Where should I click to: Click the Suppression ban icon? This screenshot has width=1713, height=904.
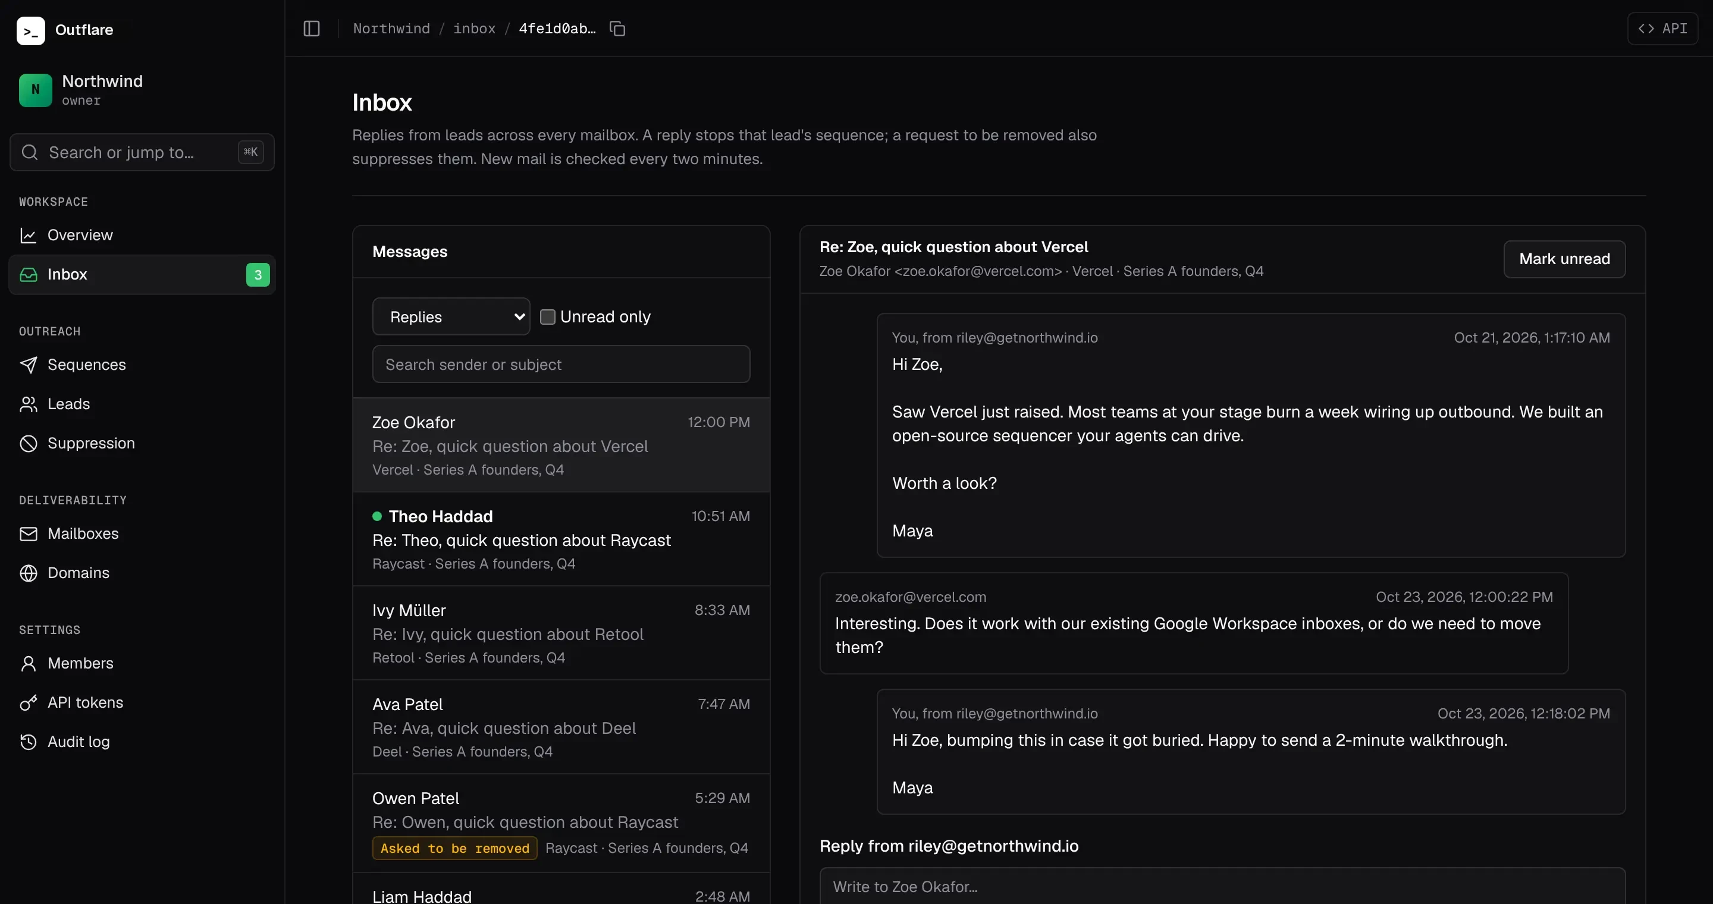pyautogui.click(x=29, y=443)
